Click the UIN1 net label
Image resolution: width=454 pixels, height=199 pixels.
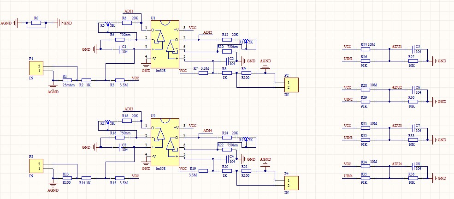[x=348, y=59]
